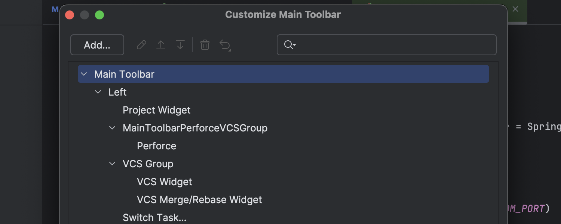
Task: Click the Restore undo-arrow icon
Action: [x=225, y=45]
